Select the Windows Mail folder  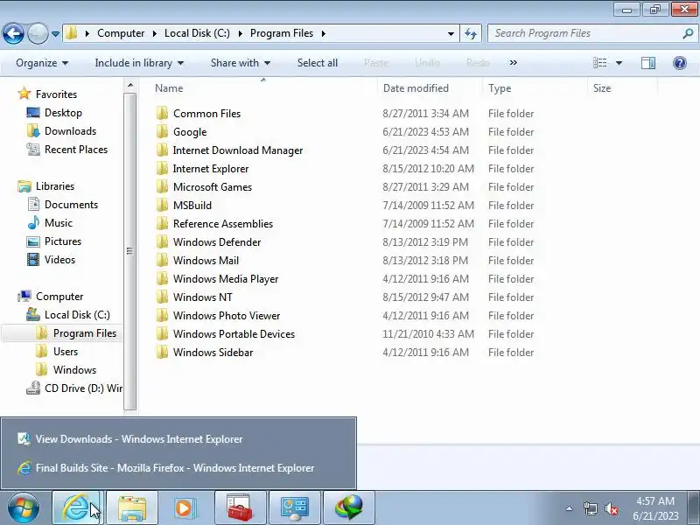point(206,260)
